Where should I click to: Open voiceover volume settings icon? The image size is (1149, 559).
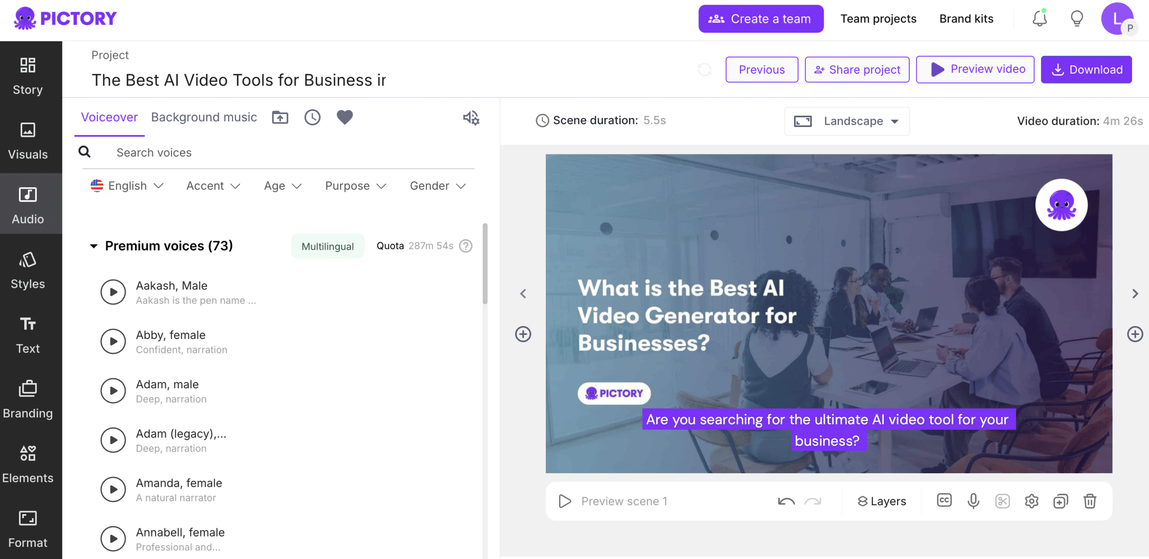coord(471,118)
